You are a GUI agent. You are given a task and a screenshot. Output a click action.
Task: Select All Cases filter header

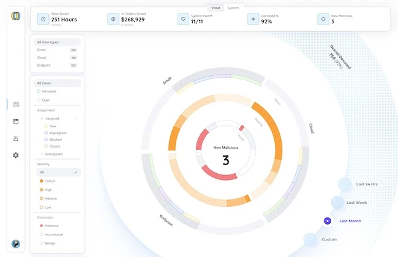58,83
